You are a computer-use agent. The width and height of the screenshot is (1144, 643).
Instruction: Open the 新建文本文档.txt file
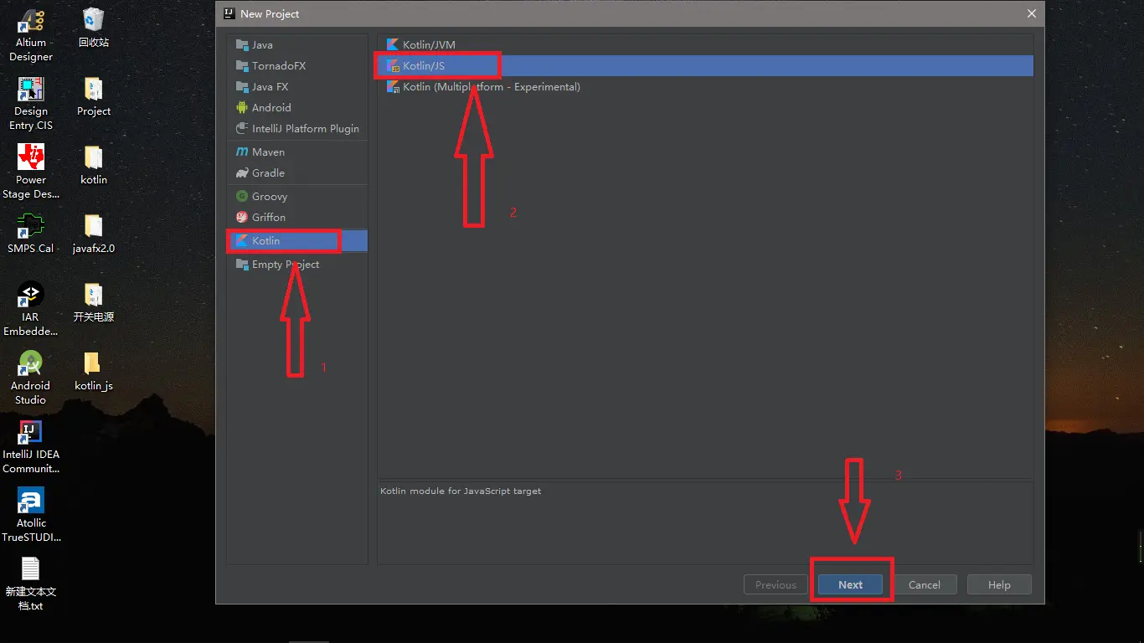pos(31,584)
